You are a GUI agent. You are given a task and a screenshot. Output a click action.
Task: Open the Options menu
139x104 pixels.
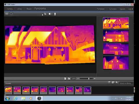122,9
